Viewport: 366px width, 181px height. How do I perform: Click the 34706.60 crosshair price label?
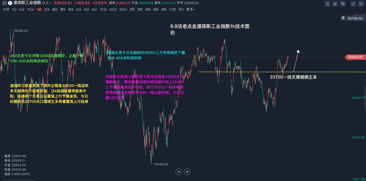pos(355,18)
